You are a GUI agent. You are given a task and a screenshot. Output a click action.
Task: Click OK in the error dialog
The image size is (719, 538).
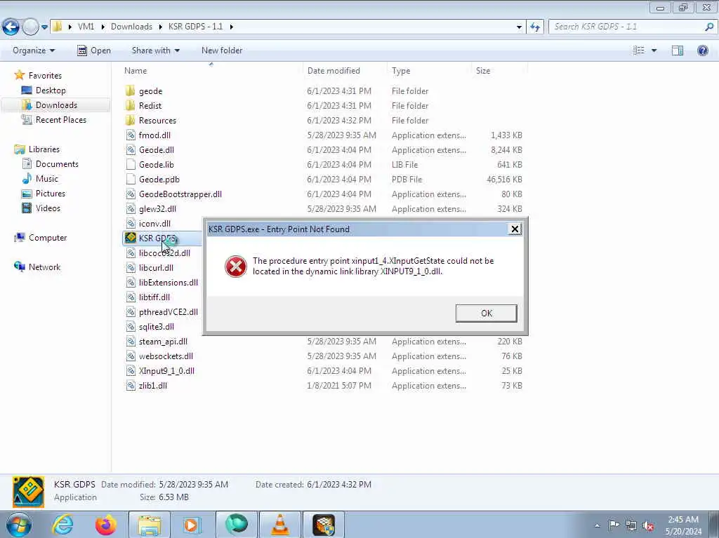[x=486, y=313]
